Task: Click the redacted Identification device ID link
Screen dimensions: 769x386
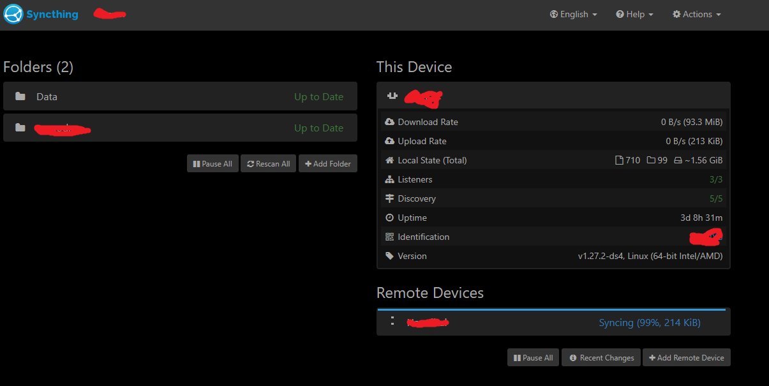Action: [706, 237]
